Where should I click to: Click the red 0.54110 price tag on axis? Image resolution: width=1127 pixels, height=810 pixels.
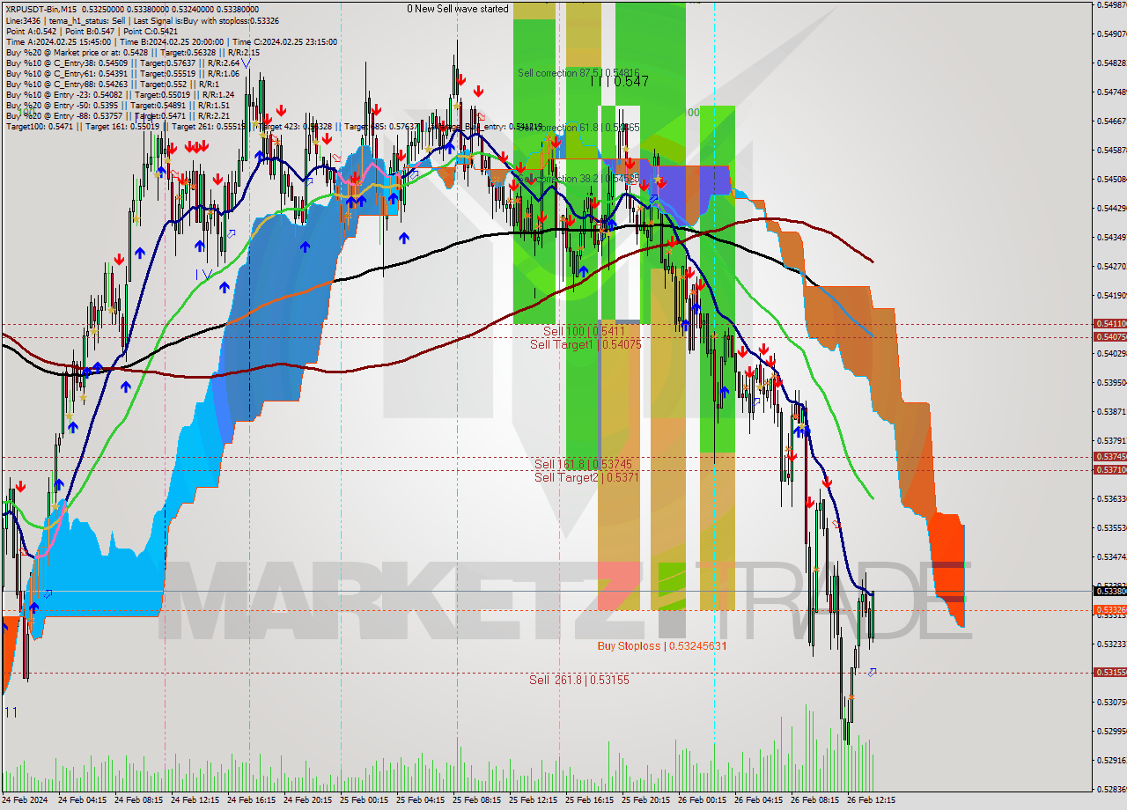(1110, 324)
